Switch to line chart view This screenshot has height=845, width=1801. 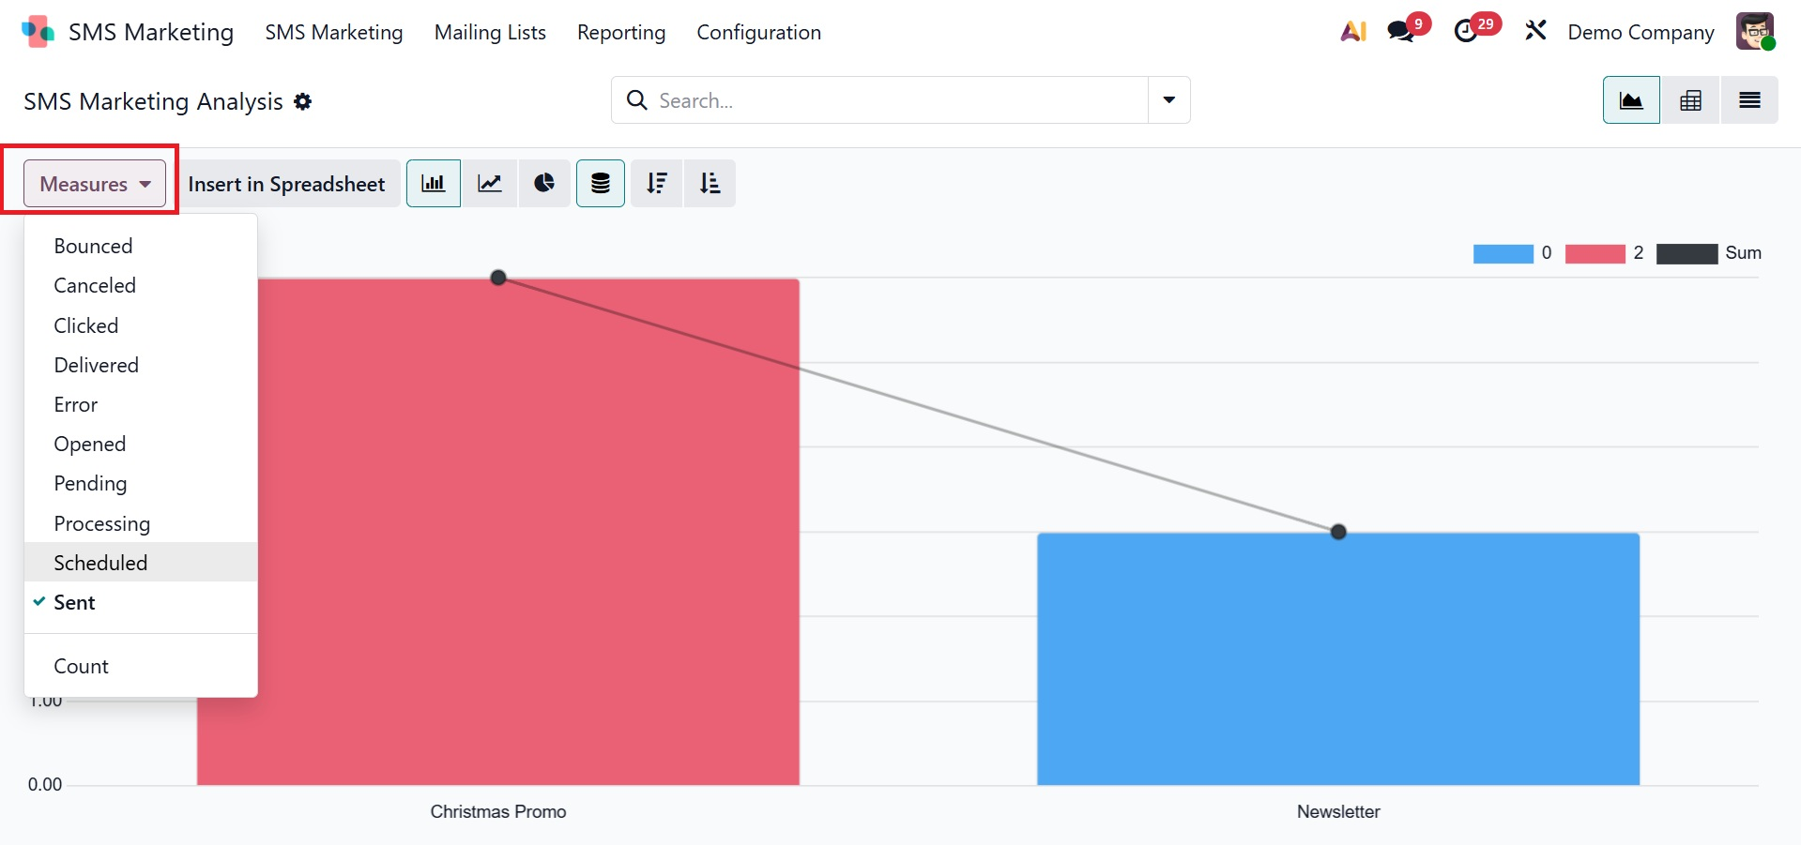(490, 183)
